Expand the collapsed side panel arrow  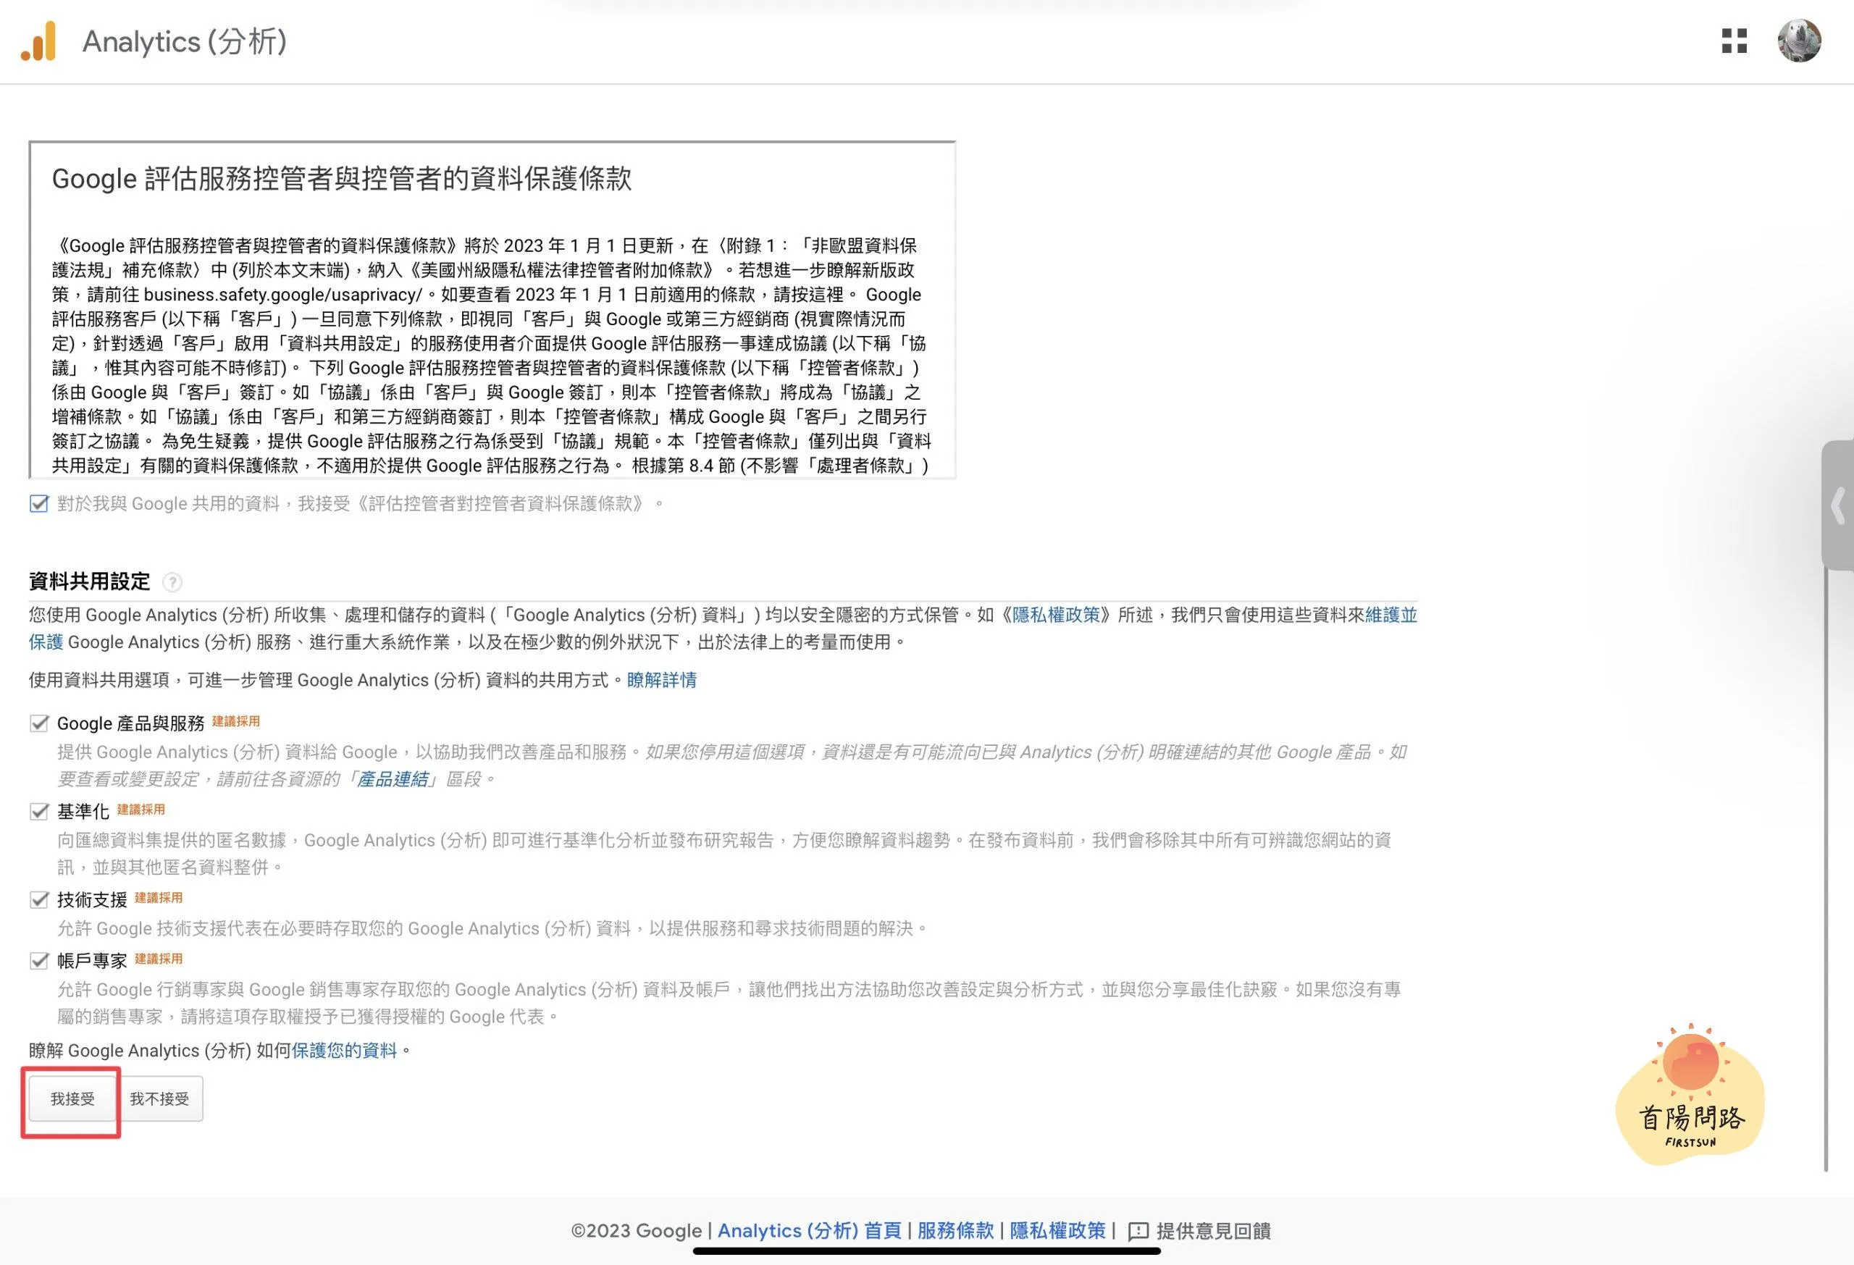1837,505
